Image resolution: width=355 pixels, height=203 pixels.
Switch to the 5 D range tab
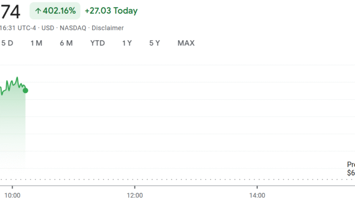[x=7, y=43]
